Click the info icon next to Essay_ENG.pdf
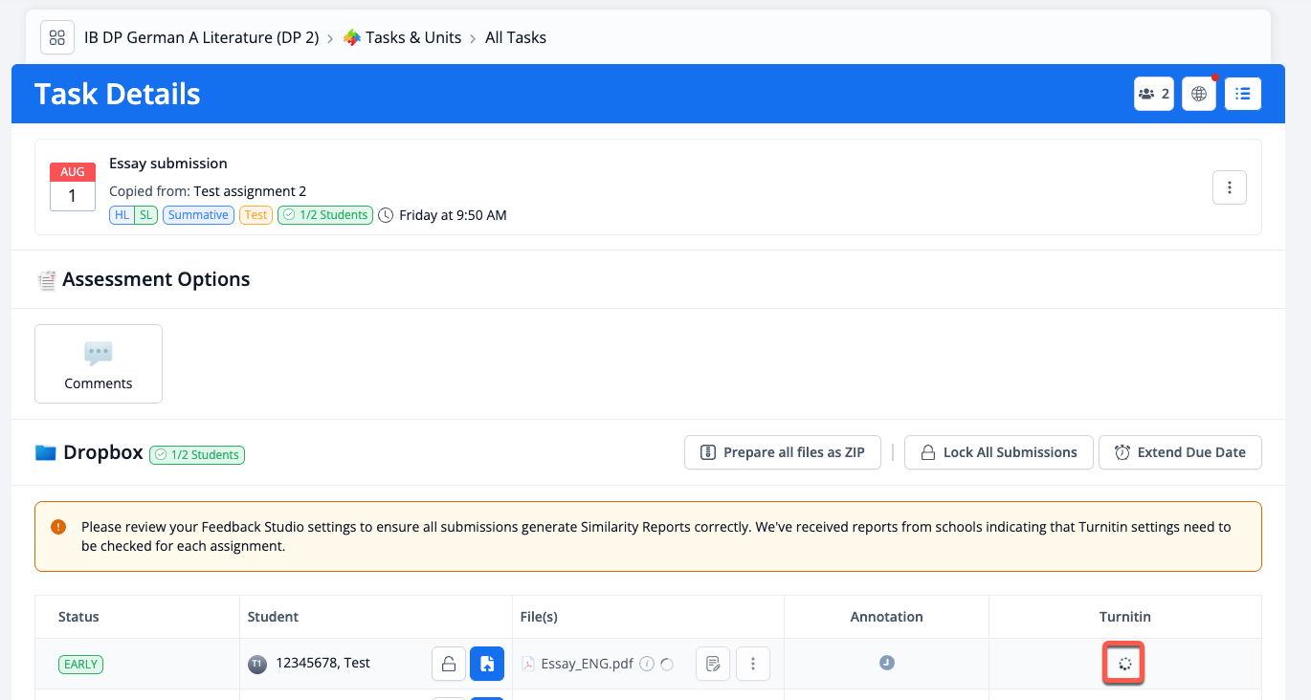This screenshot has height=700, width=1311. pos(647,664)
